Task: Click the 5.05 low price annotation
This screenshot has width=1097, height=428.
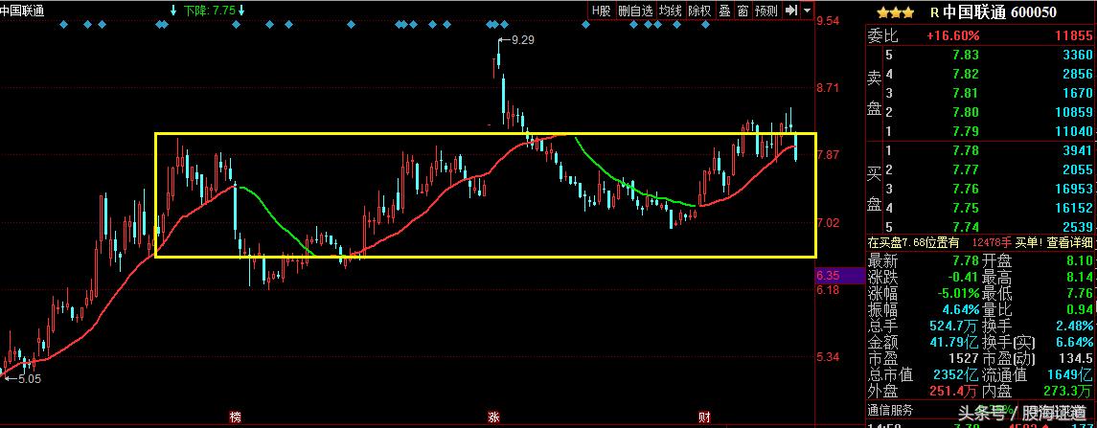Action: click(x=30, y=378)
